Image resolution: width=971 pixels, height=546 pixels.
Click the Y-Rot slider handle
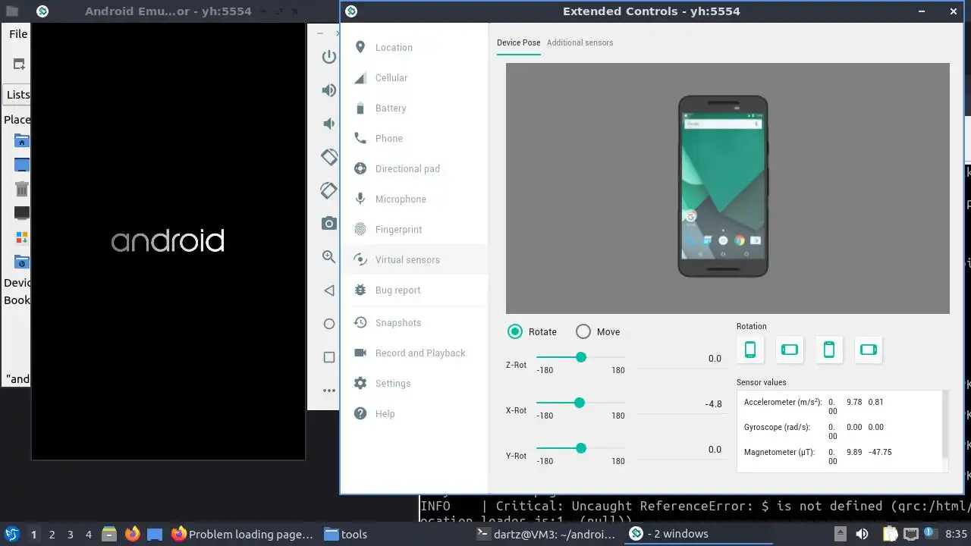[581, 448]
